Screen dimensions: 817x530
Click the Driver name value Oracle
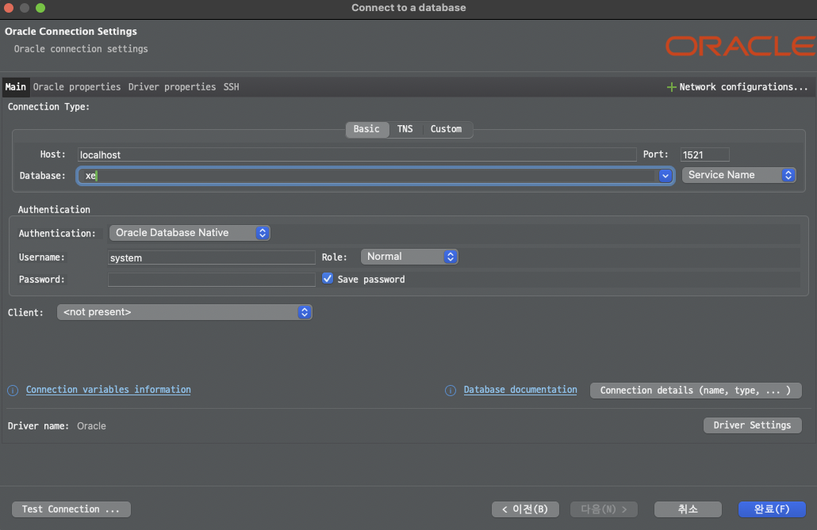[x=92, y=426]
